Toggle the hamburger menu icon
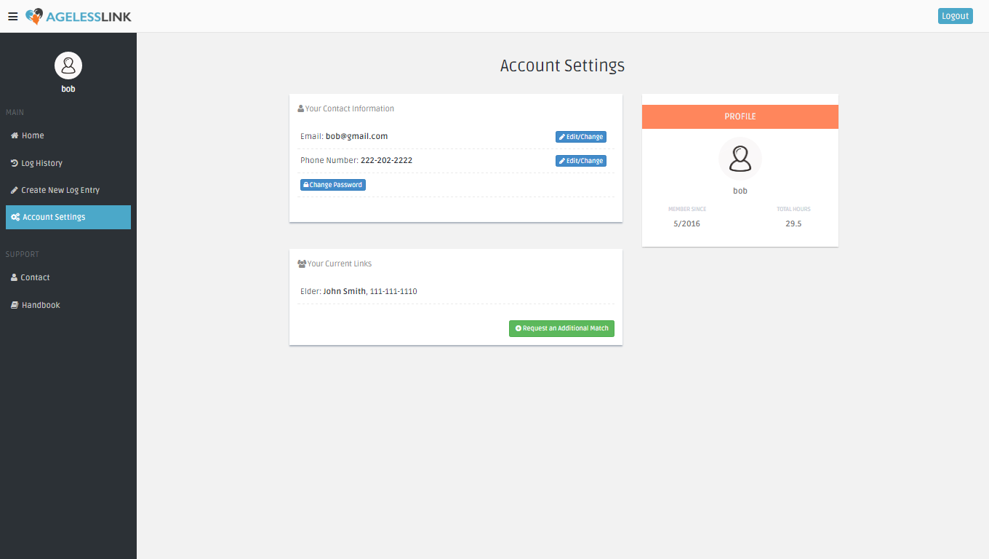 click(13, 17)
